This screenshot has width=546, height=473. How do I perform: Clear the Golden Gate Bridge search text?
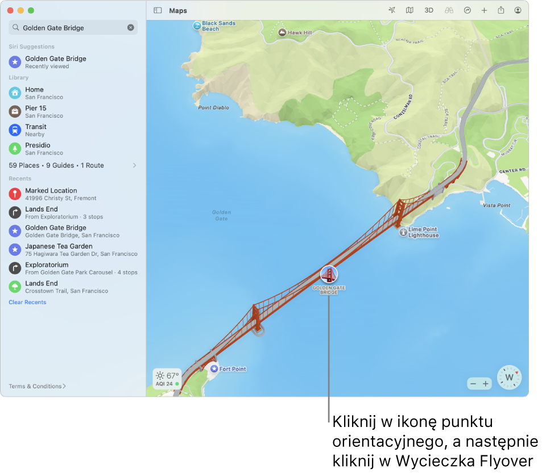pyautogui.click(x=131, y=27)
